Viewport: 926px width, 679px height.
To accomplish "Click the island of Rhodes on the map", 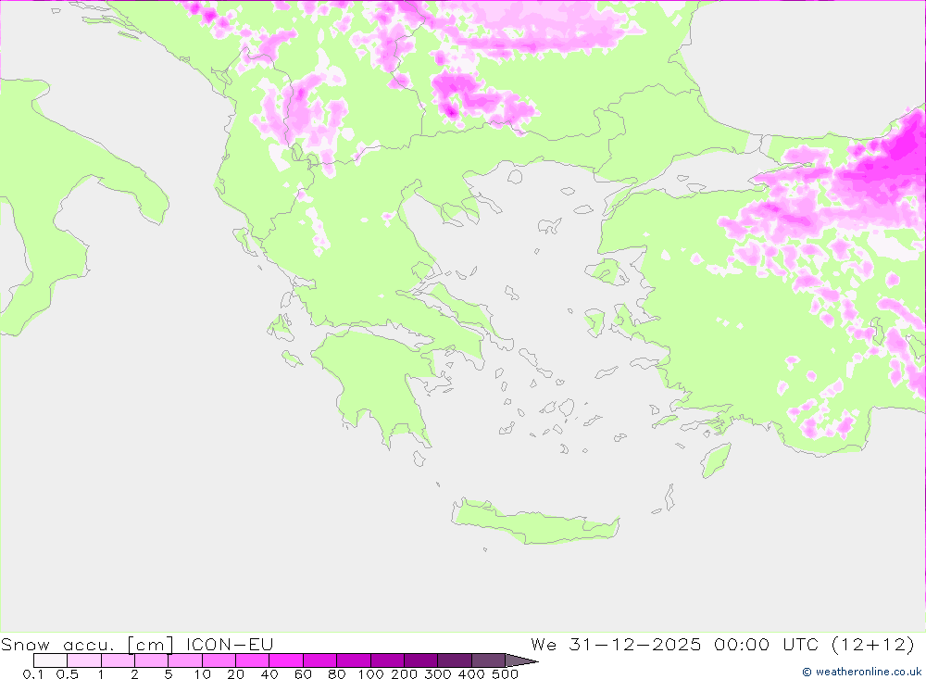I will pos(716,460).
